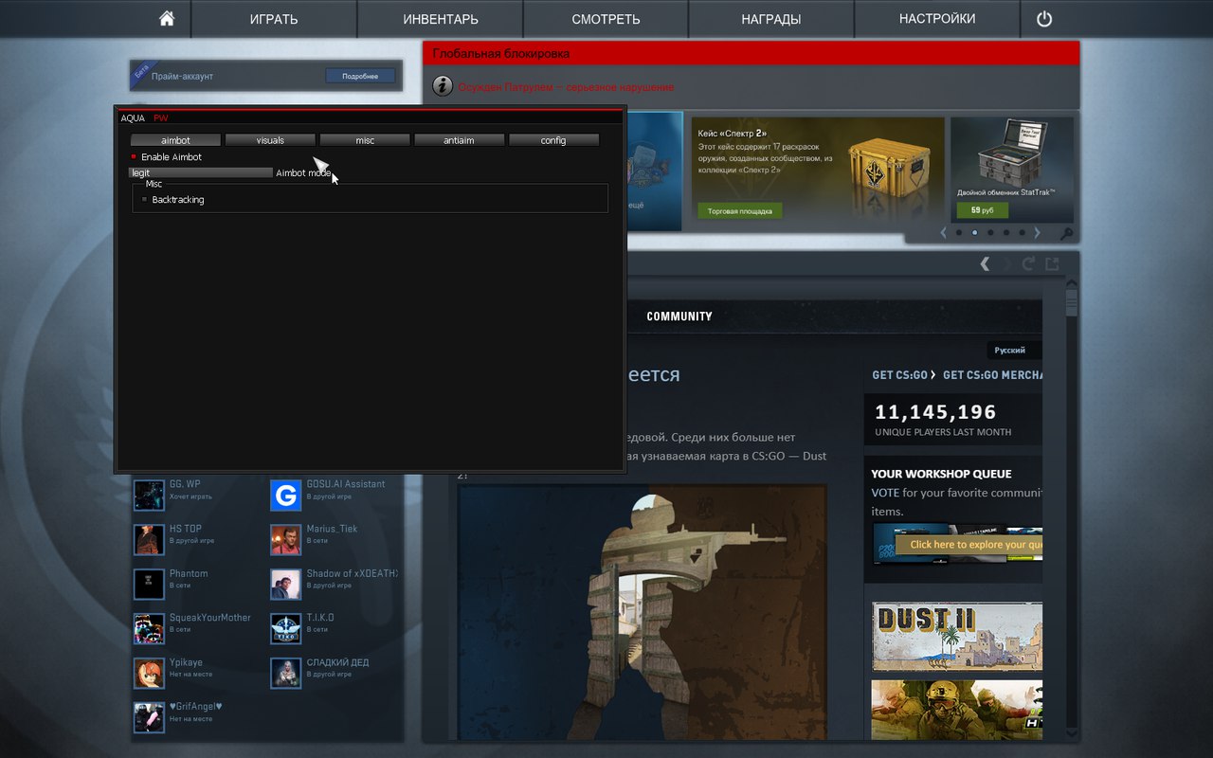Switch to the aimbot tab

(175, 140)
